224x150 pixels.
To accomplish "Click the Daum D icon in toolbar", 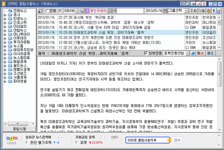I will pos(219,11).
